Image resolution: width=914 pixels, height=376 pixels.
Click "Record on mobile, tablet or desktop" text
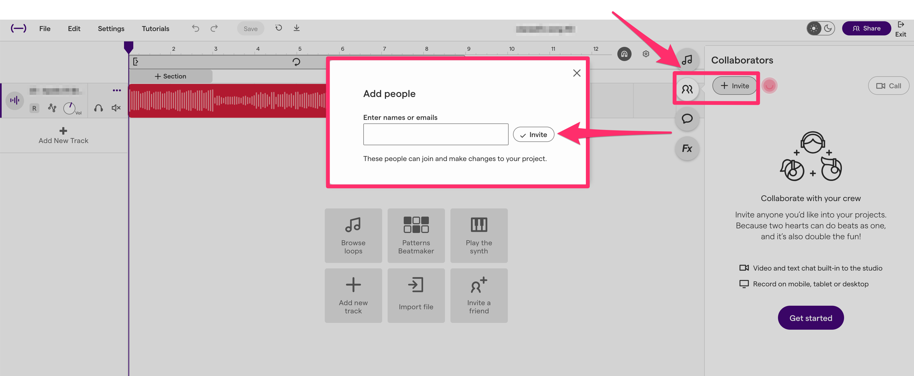coord(811,284)
